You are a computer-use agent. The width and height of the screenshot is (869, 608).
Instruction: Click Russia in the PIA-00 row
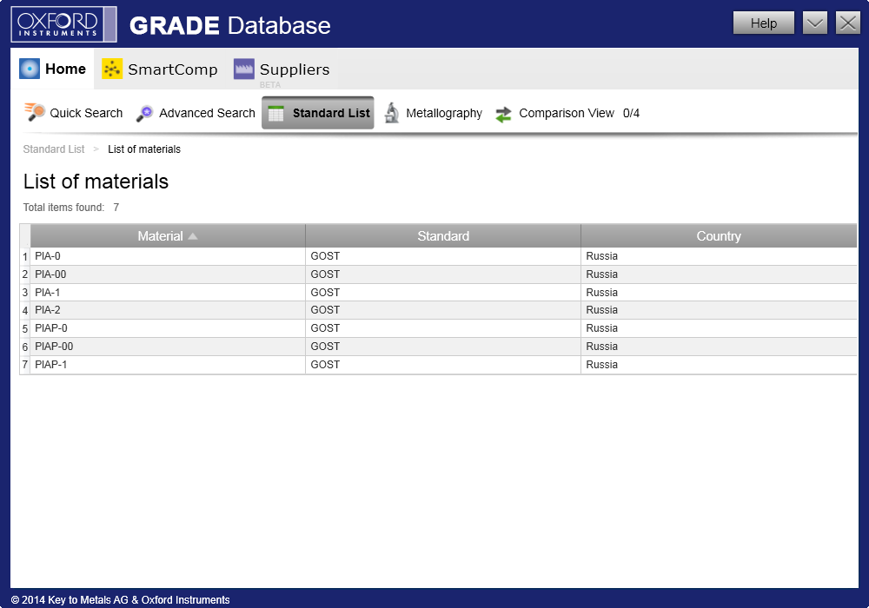602,274
